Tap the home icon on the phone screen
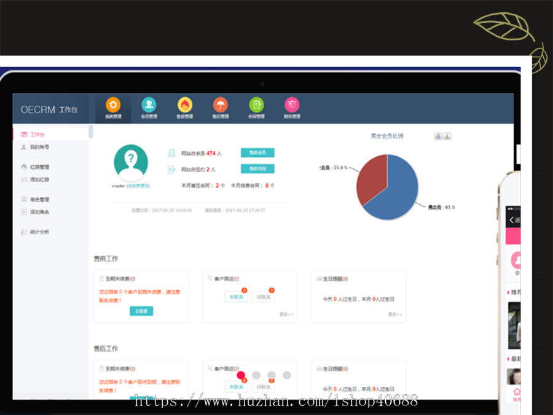This screenshot has height=415, width=553. [517, 392]
